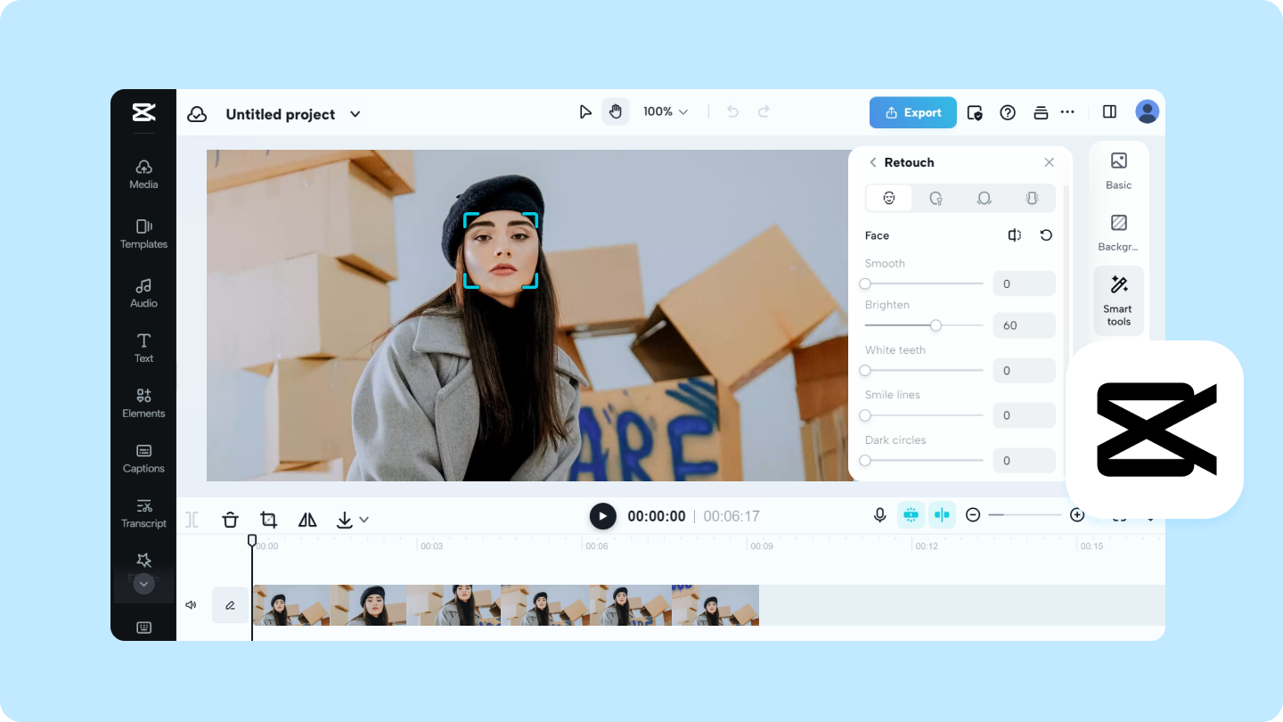This screenshot has height=722, width=1283.
Task: Click the Smooth value input field
Action: pyautogui.click(x=1024, y=283)
